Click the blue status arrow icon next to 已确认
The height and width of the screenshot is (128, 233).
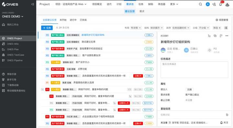tap(186, 50)
